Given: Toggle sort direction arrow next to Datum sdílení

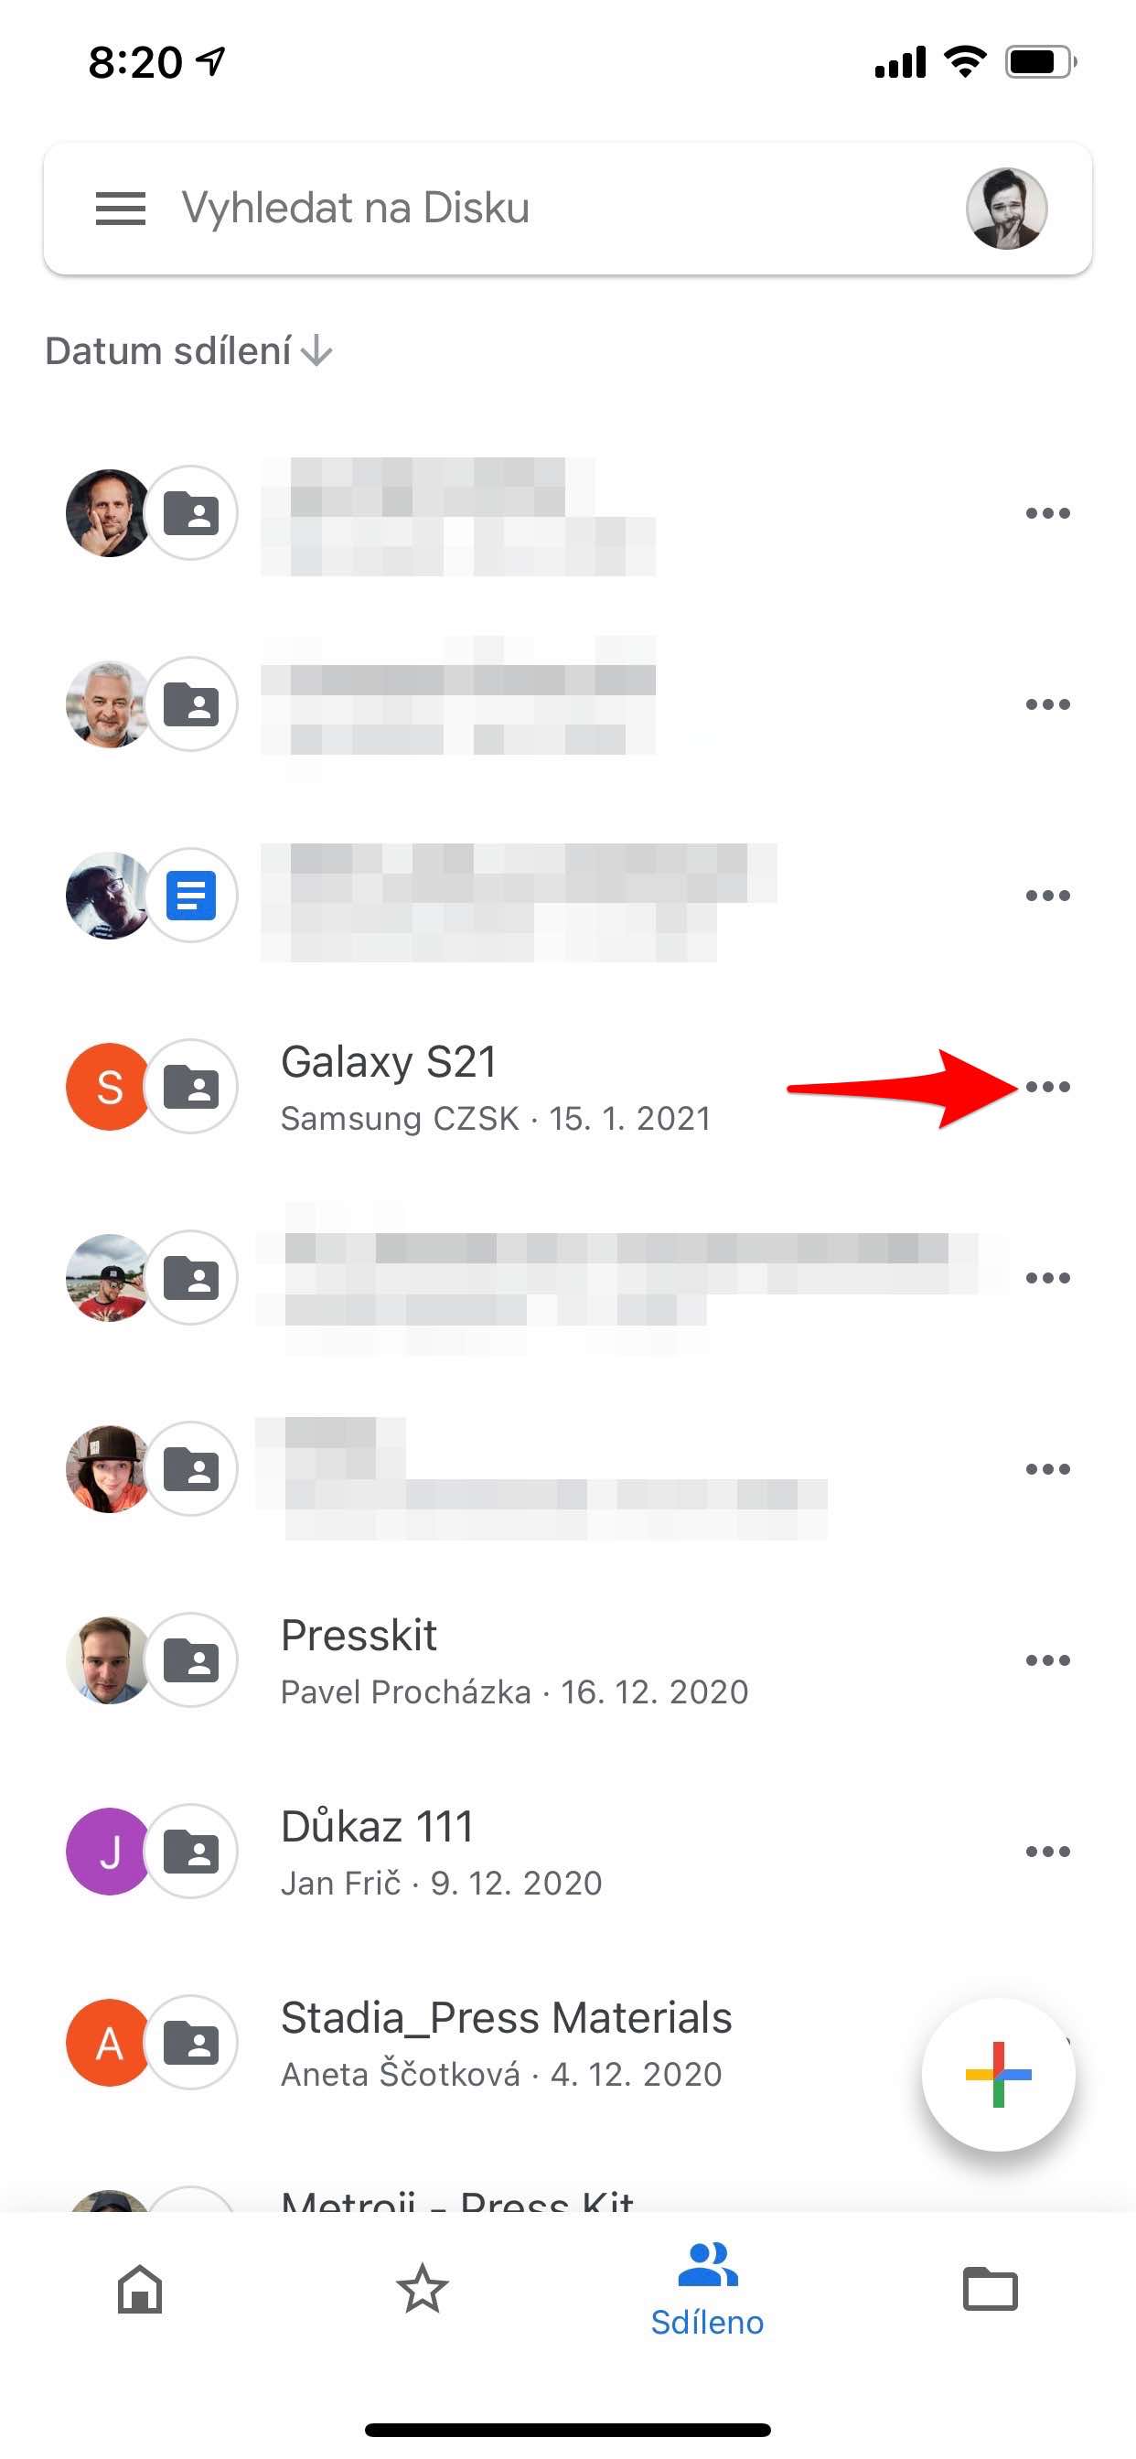Looking at the screenshot, I should 316,351.
